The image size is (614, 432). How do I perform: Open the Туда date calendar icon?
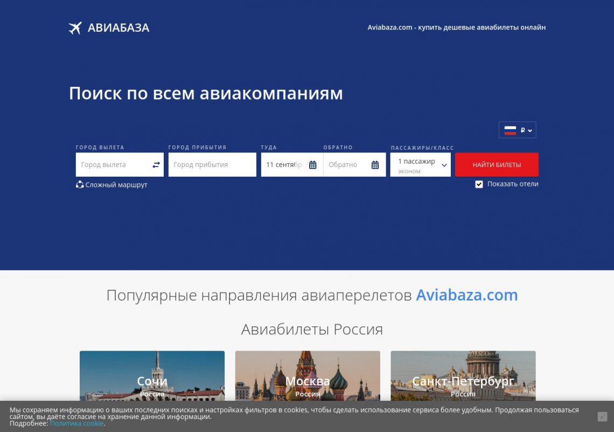(312, 165)
